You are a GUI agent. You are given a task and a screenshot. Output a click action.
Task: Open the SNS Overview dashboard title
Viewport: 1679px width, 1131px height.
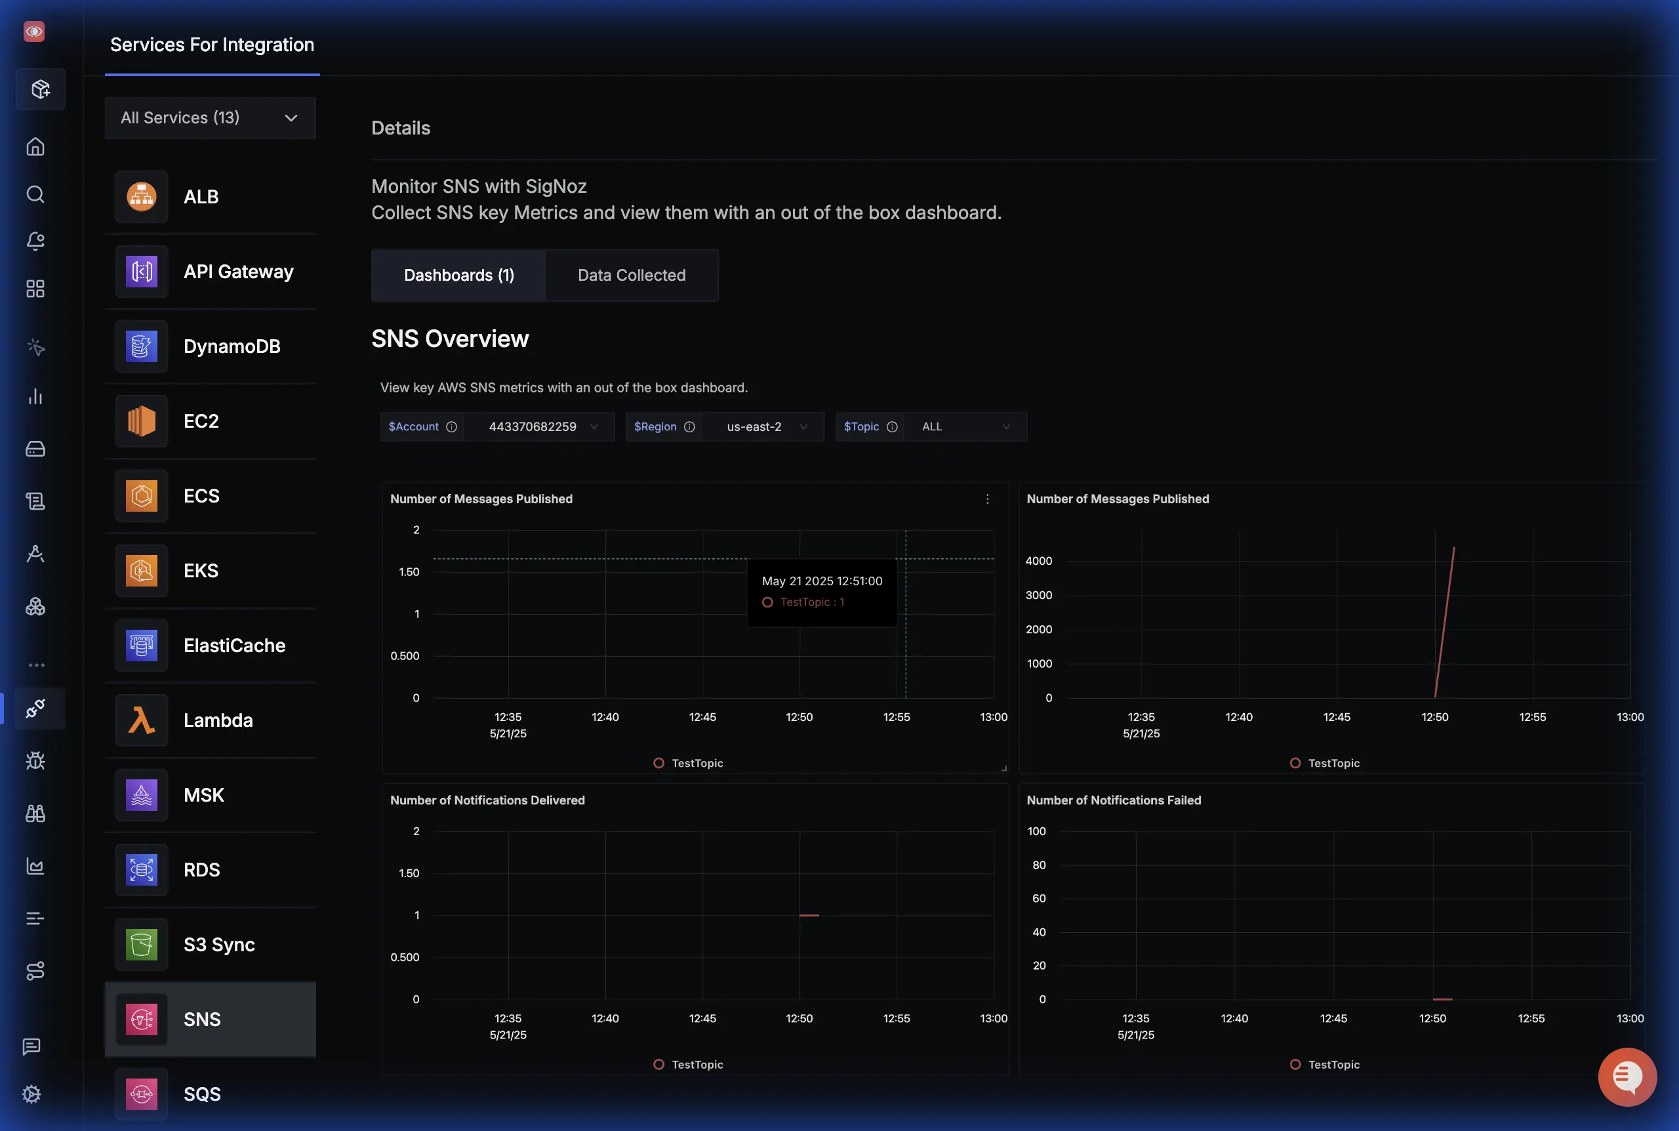tap(450, 339)
